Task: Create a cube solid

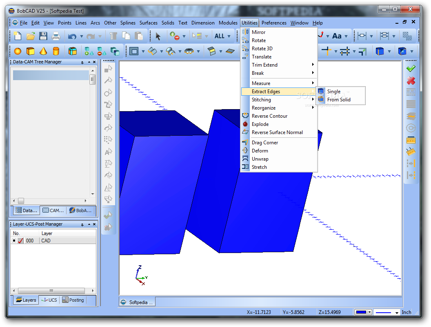Action: pyautogui.click(x=31, y=51)
